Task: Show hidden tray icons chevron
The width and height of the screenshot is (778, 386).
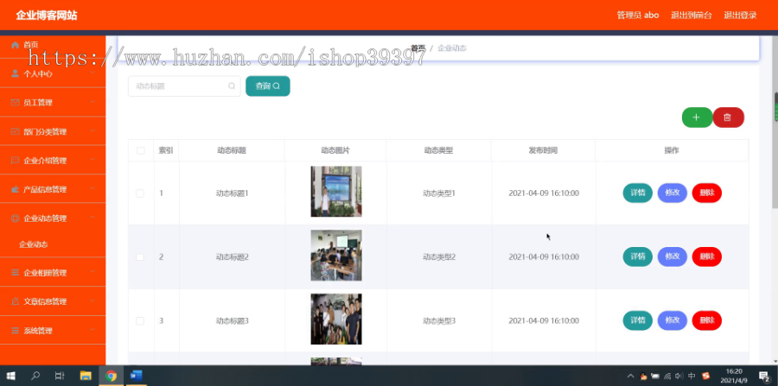Action: [x=631, y=377]
